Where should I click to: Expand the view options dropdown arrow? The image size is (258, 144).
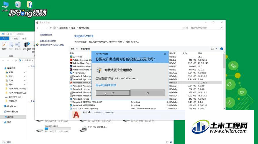tap(216, 49)
